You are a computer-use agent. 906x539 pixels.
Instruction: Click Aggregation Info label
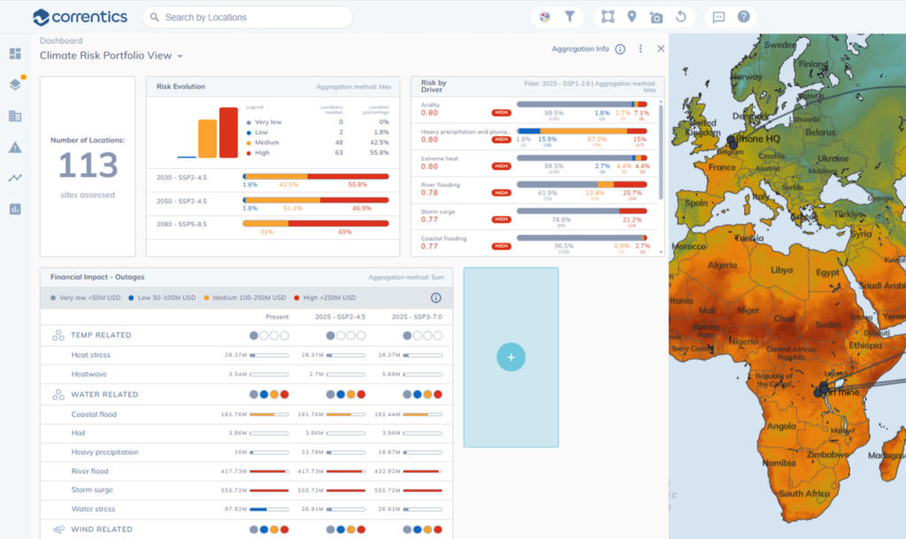(580, 49)
